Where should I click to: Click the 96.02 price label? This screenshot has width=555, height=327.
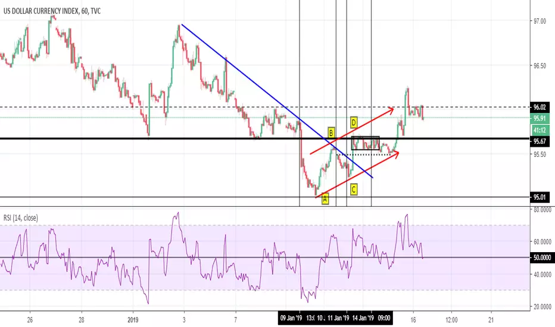[x=540, y=107]
